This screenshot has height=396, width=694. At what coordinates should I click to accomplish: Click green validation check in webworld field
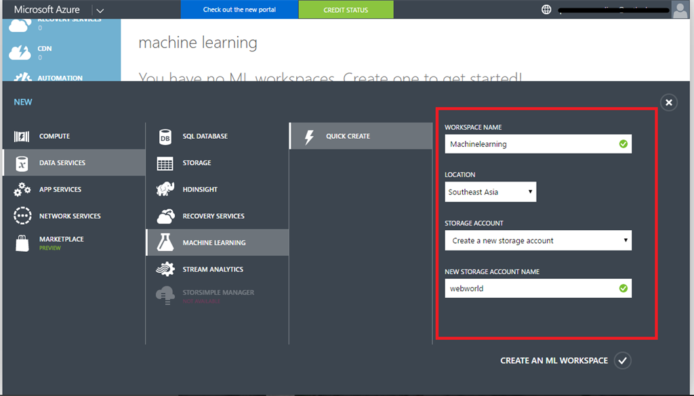pos(624,288)
